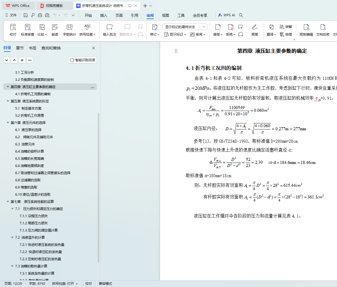
Task: Collapse the 7.2 油液温升的计算 node
Action: [12, 237]
